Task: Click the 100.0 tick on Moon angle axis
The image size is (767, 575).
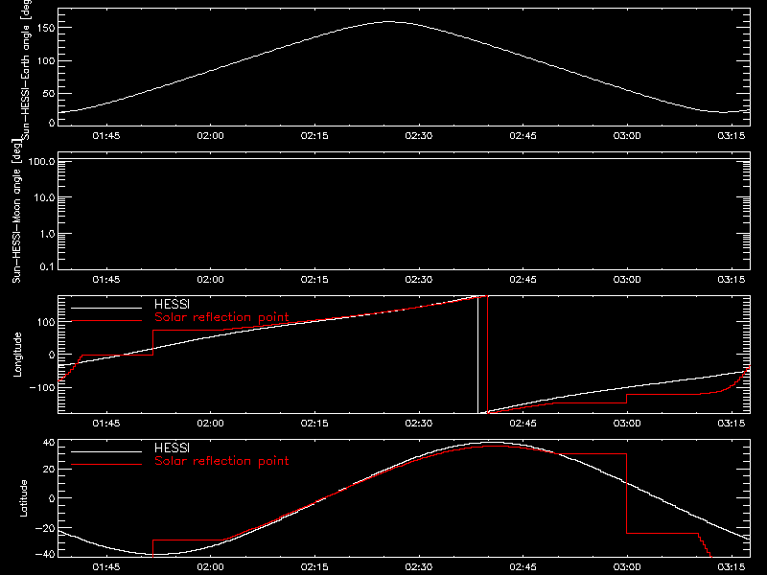Action: point(41,161)
